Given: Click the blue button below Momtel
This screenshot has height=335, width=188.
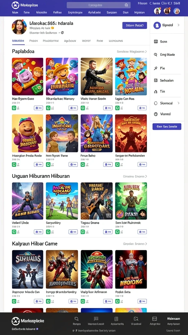Looking at the screenshot, I should tap(167, 127).
